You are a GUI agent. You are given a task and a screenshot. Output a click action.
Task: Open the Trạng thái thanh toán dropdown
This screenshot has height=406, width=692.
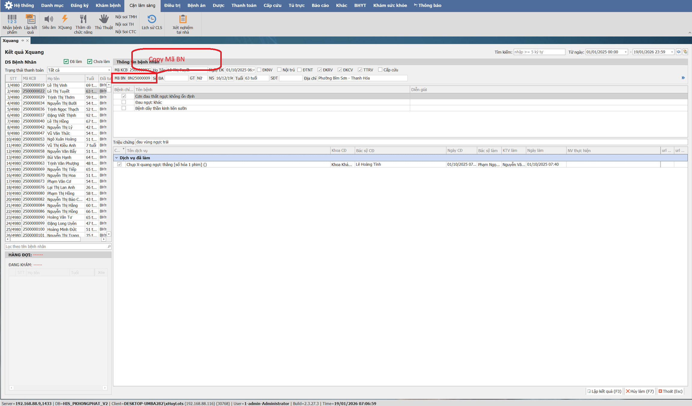pos(109,70)
